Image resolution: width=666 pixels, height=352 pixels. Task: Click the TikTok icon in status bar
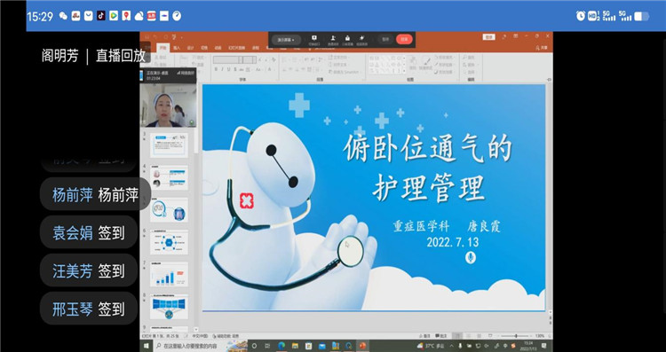(x=101, y=16)
